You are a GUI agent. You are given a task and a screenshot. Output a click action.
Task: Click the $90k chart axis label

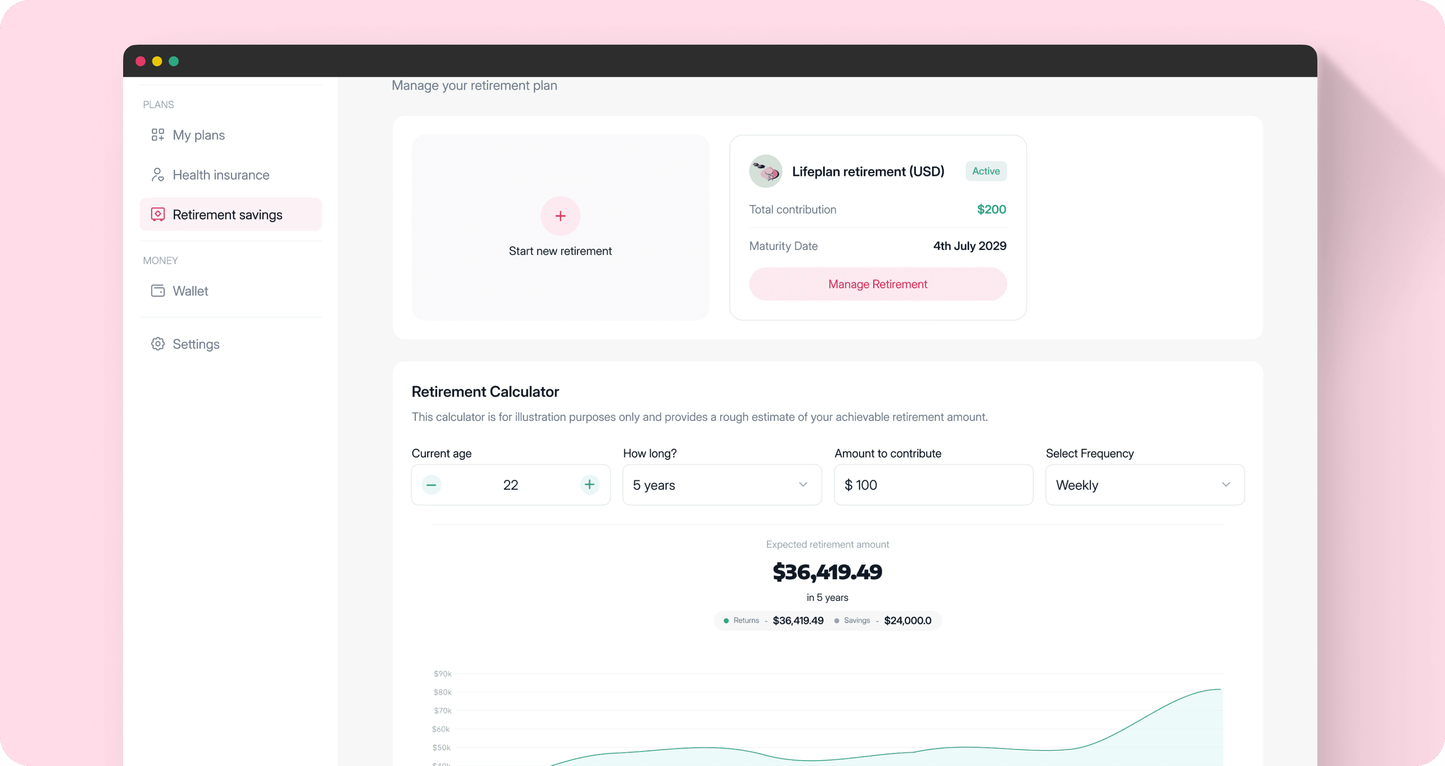tap(442, 674)
